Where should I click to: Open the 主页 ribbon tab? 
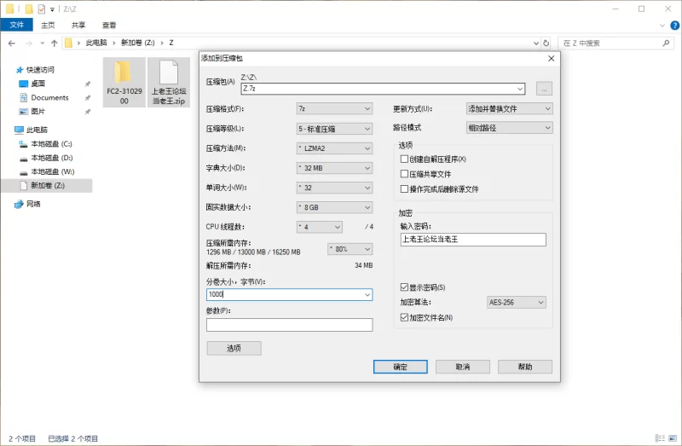click(48, 26)
